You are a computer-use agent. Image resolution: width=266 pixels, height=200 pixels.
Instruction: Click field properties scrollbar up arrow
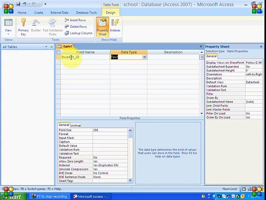(x=130, y=131)
